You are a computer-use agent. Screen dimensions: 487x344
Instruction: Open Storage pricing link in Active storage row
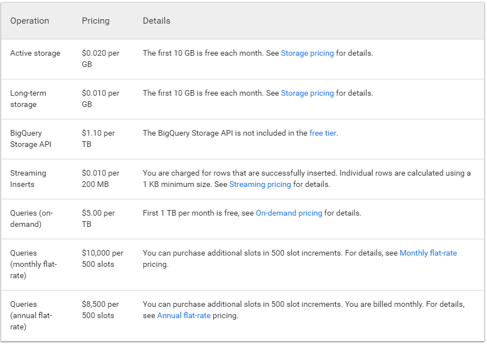pyautogui.click(x=307, y=53)
